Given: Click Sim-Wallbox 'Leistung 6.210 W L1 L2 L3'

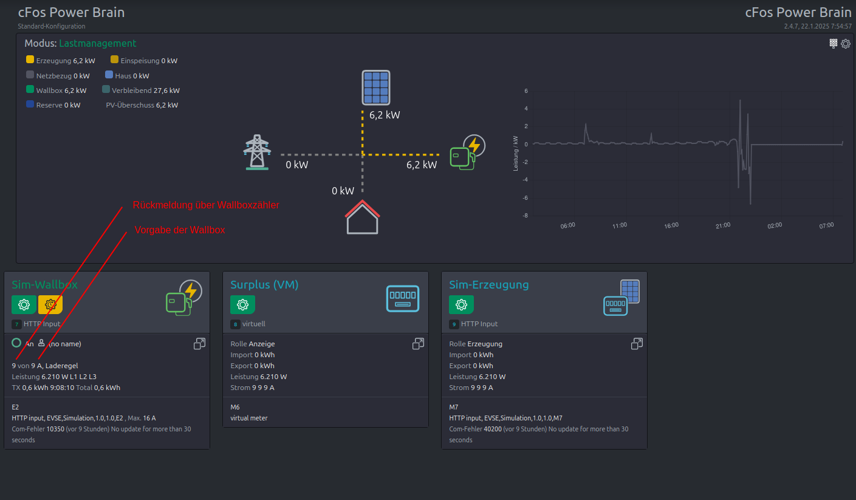Looking at the screenshot, I should point(54,377).
